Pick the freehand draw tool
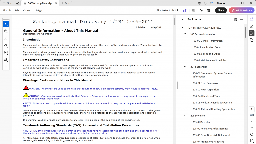Screen dimensions: 256x144 [x=6, y=45]
